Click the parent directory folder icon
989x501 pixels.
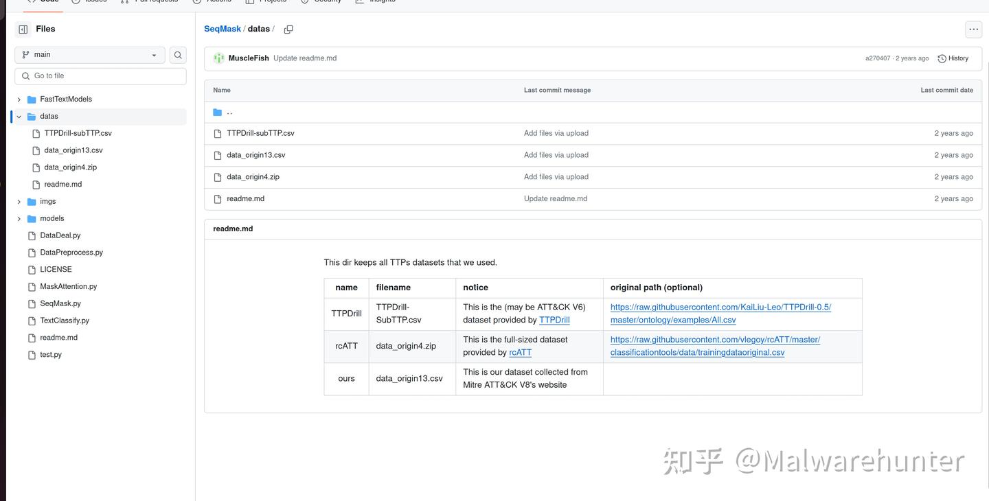coord(217,112)
